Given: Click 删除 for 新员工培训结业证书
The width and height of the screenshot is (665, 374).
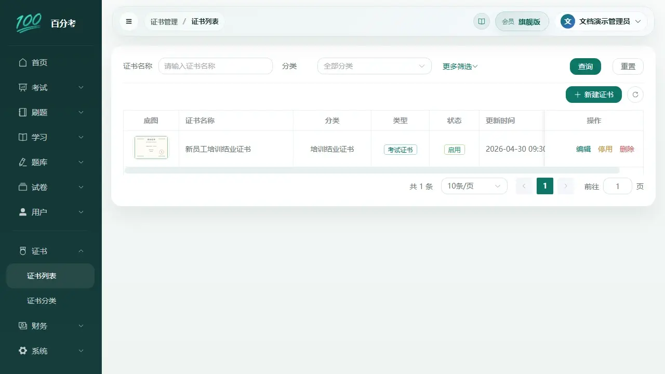Looking at the screenshot, I should tap(627, 149).
